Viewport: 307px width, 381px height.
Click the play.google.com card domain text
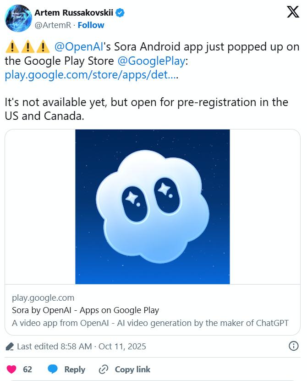pos(43,297)
